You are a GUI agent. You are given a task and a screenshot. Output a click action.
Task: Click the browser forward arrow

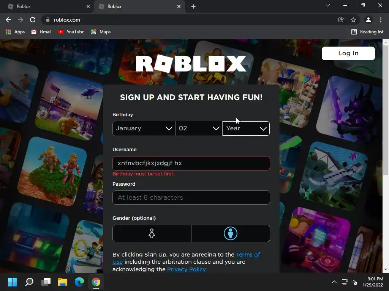point(21,20)
